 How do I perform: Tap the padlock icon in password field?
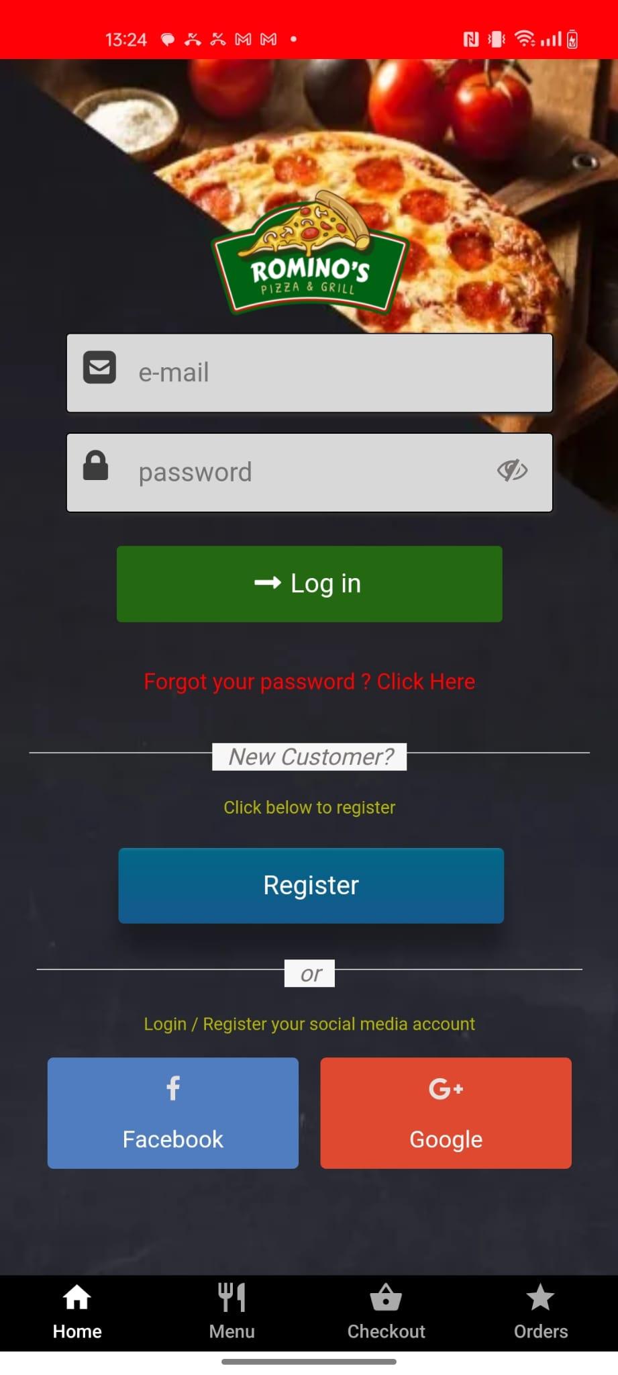pyautogui.click(x=95, y=465)
